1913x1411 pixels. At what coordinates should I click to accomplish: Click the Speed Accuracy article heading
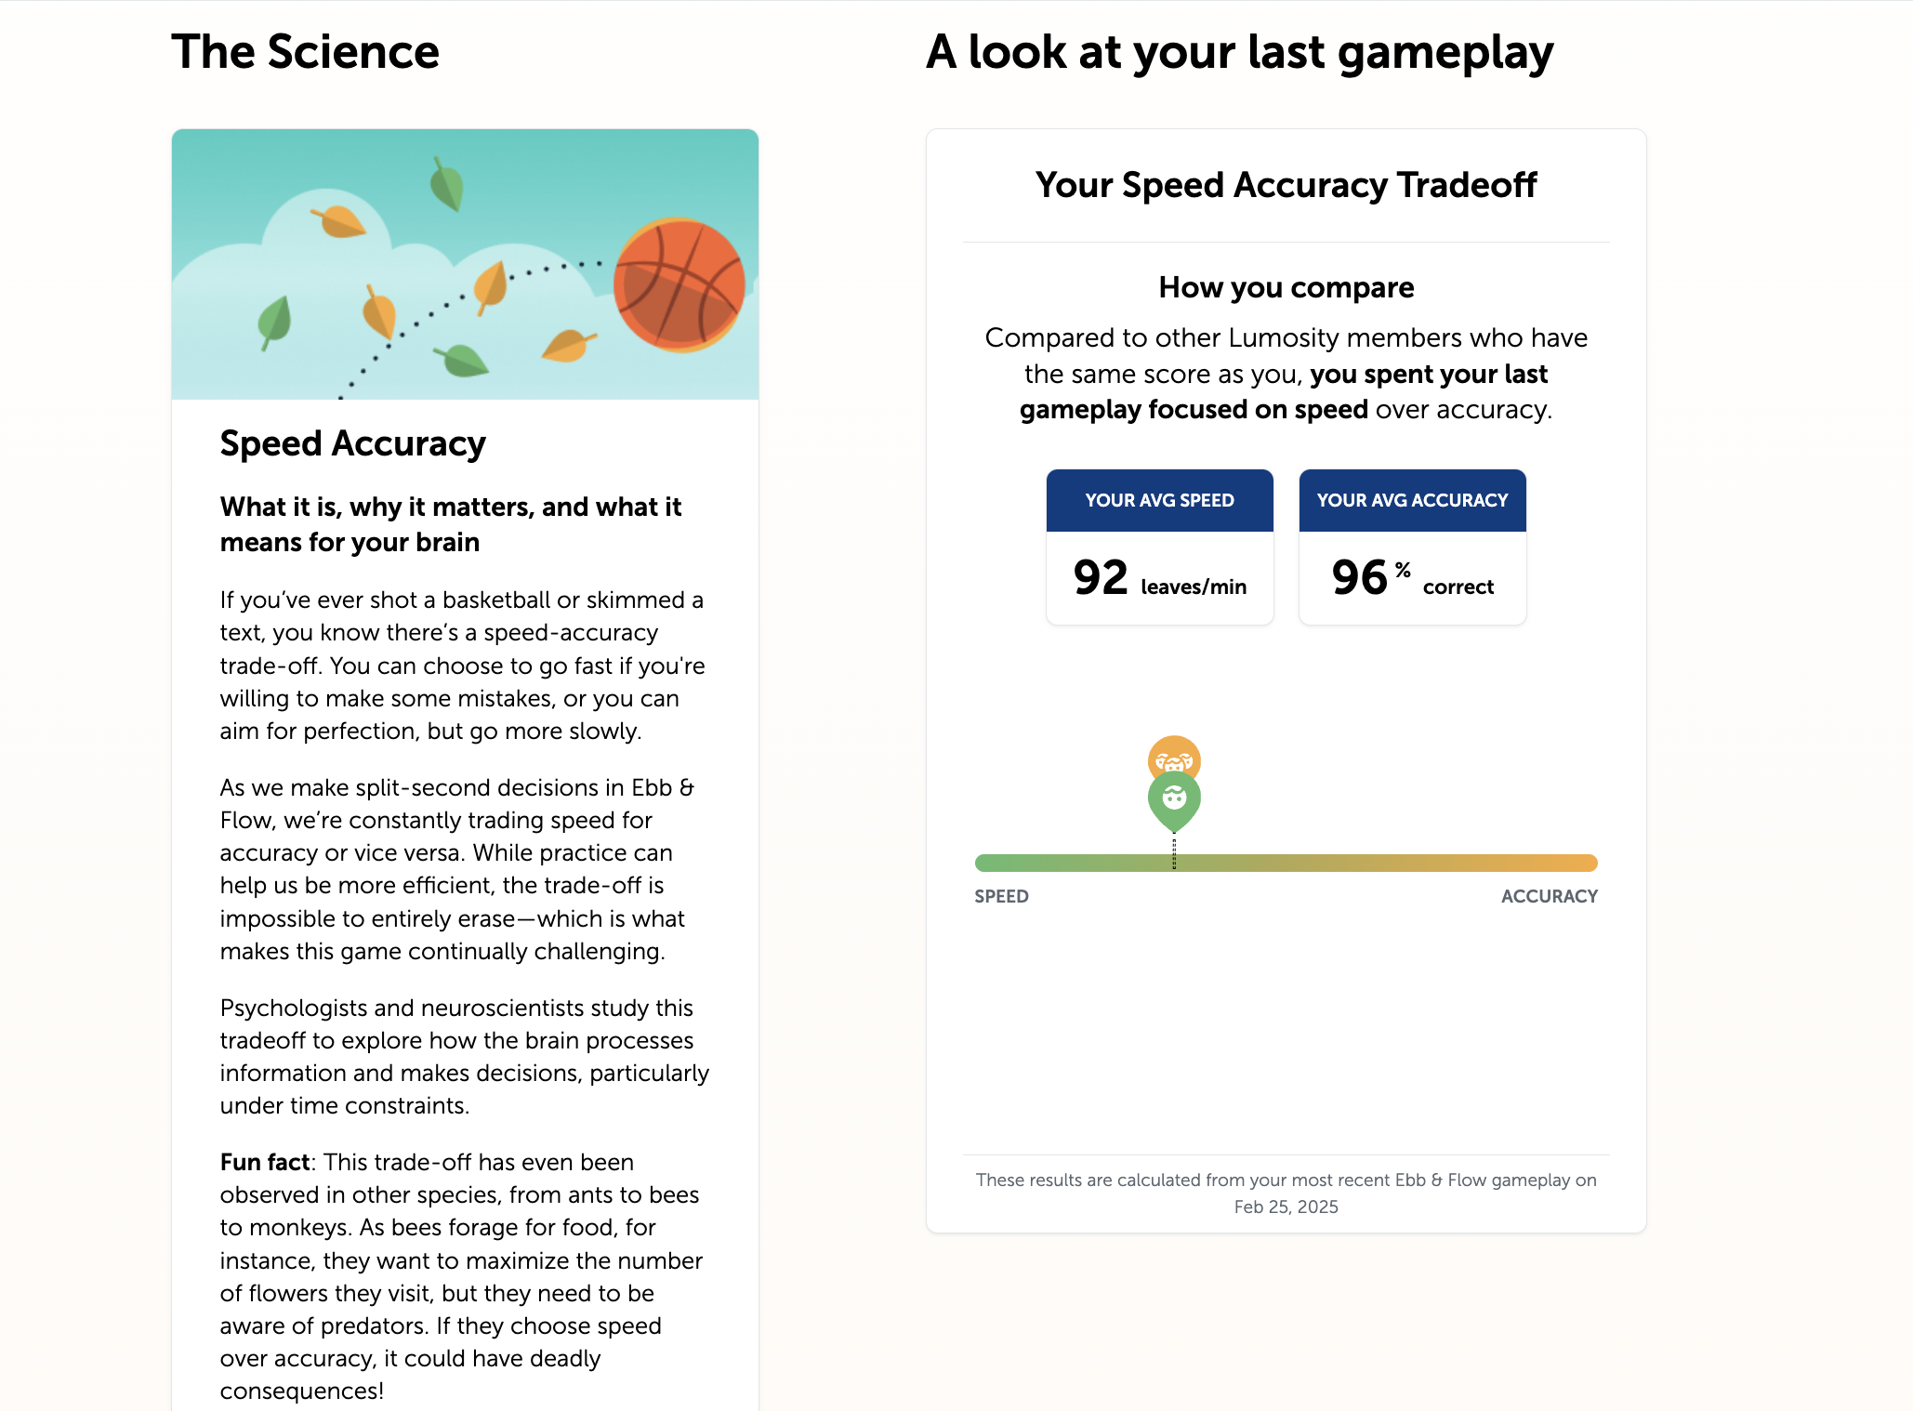pyautogui.click(x=352, y=443)
